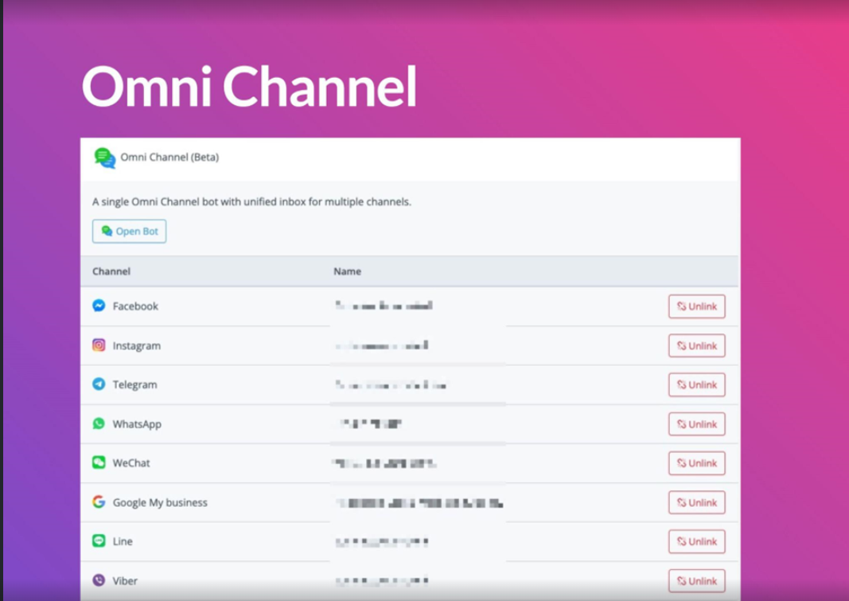Unlink the Google My business channel

(696, 502)
